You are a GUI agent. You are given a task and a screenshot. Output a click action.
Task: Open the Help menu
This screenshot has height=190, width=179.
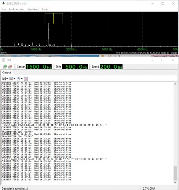[x=45, y=9]
